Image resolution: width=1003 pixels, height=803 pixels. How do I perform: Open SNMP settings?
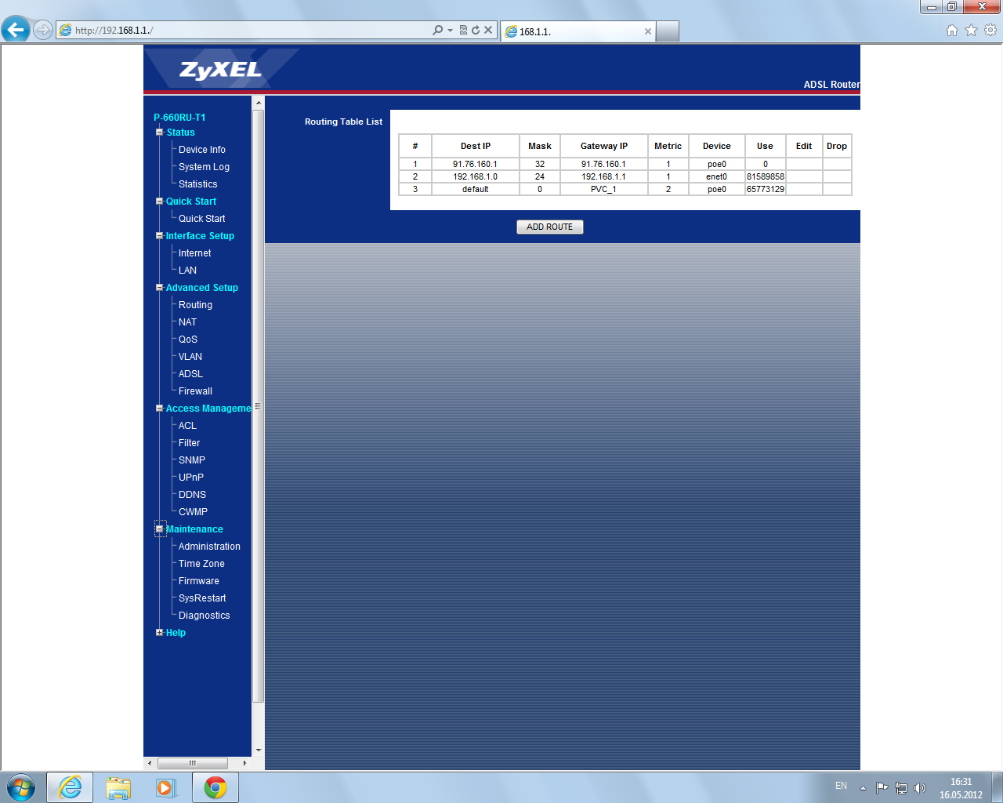(x=192, y=460)
